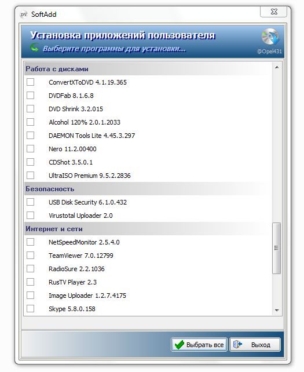Enable DAEMON Tools Lite 4.45.3.297 checkbox
This screenshot has height=372, width=304.
click(x=30, y=136)
